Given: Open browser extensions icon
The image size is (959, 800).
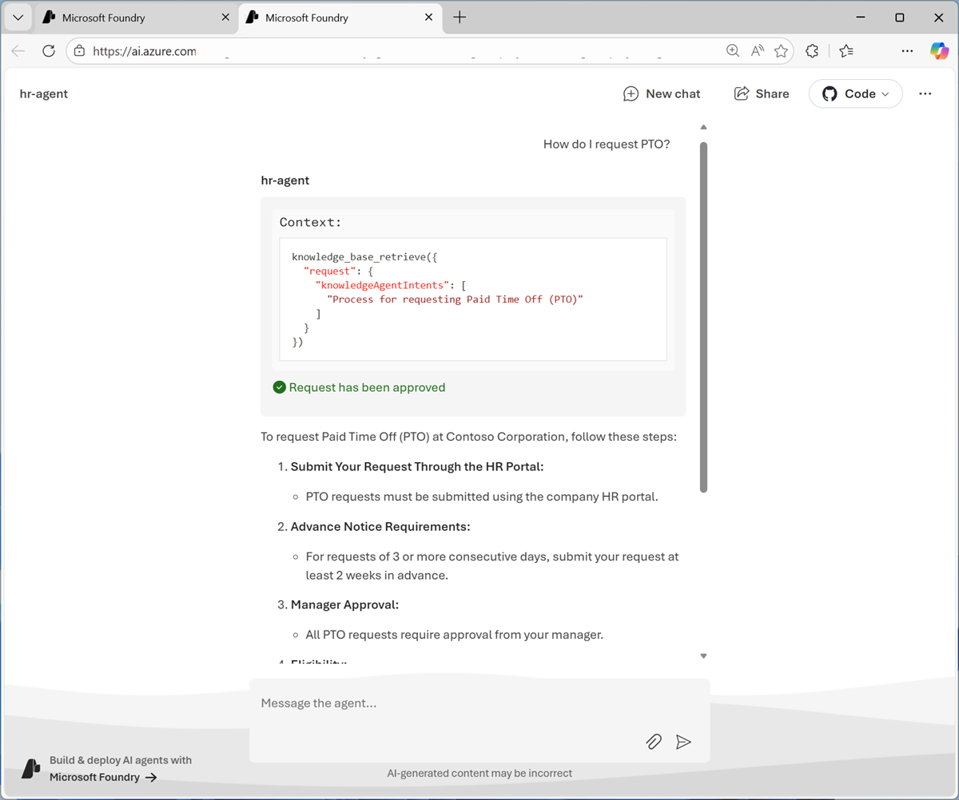Looking at the screenshot, I should tap(811, 50).
